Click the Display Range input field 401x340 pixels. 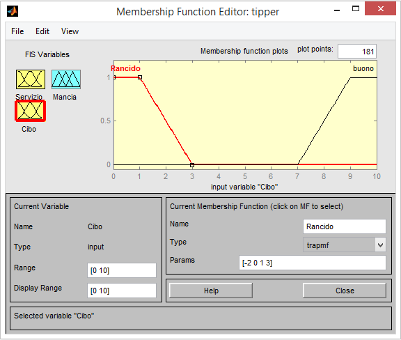pyautogui.click(x=121, y=291)
